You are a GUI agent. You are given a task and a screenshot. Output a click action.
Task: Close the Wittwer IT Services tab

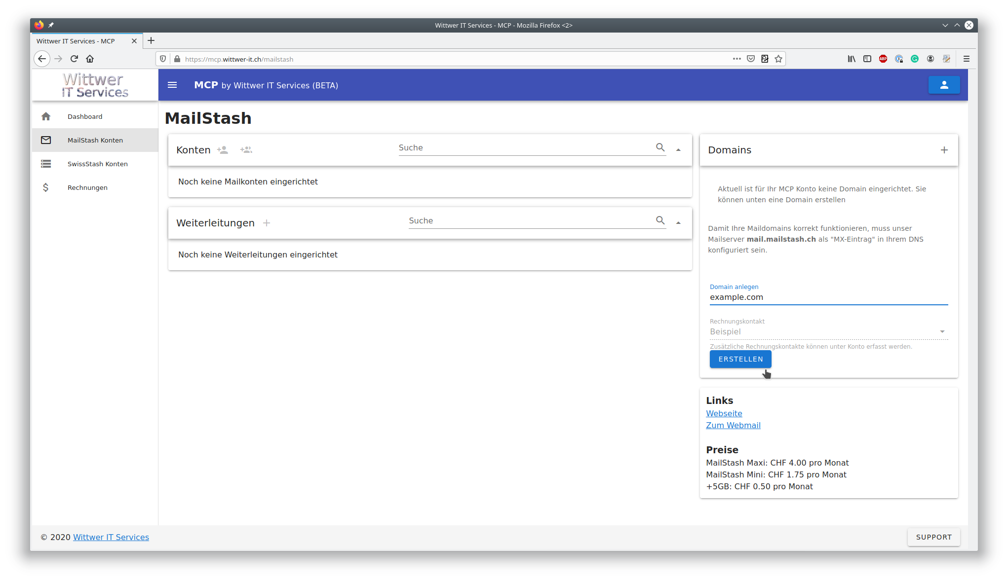pyautogui.click(x=134, y=41)
